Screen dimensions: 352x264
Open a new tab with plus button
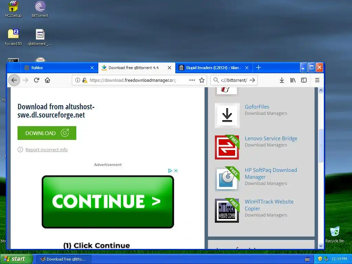(258, 67)
